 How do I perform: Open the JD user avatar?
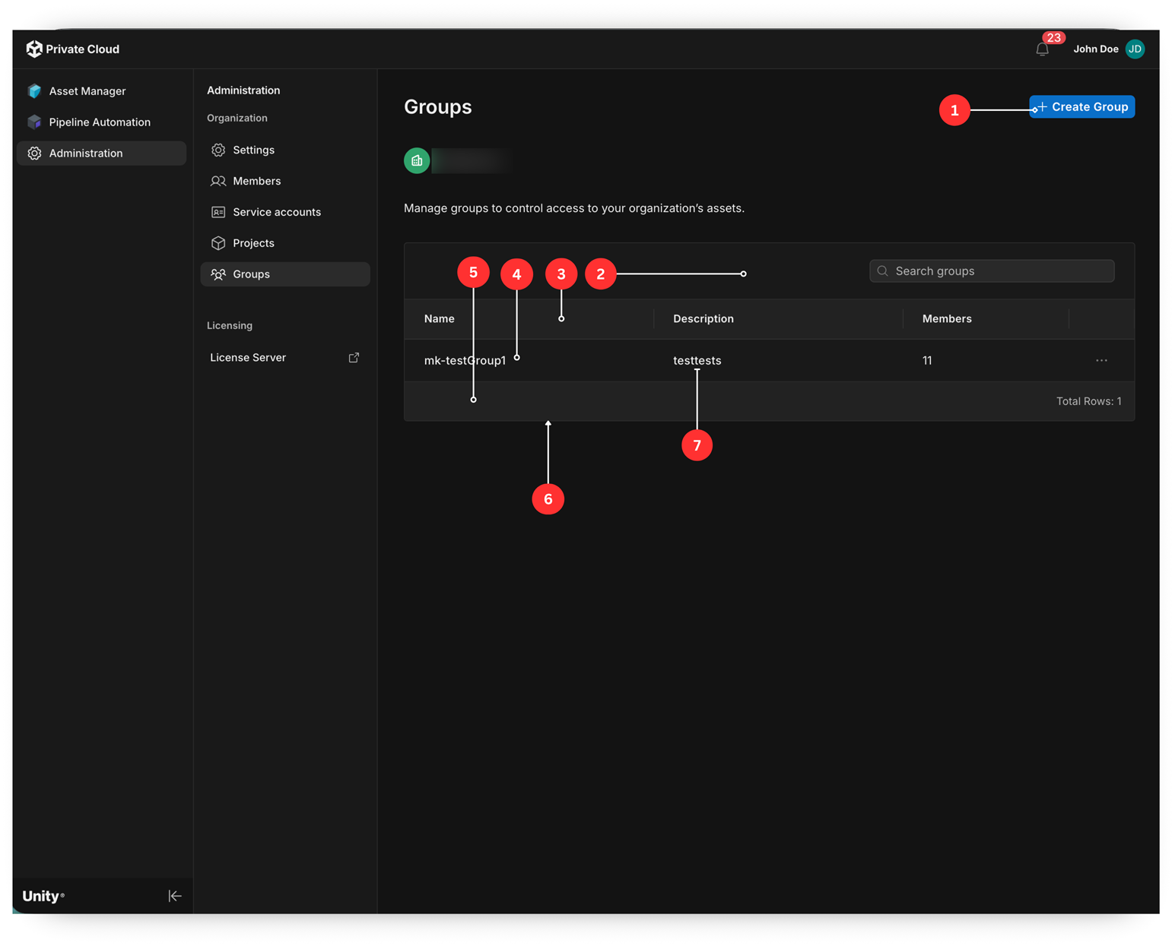point(1135,49)
